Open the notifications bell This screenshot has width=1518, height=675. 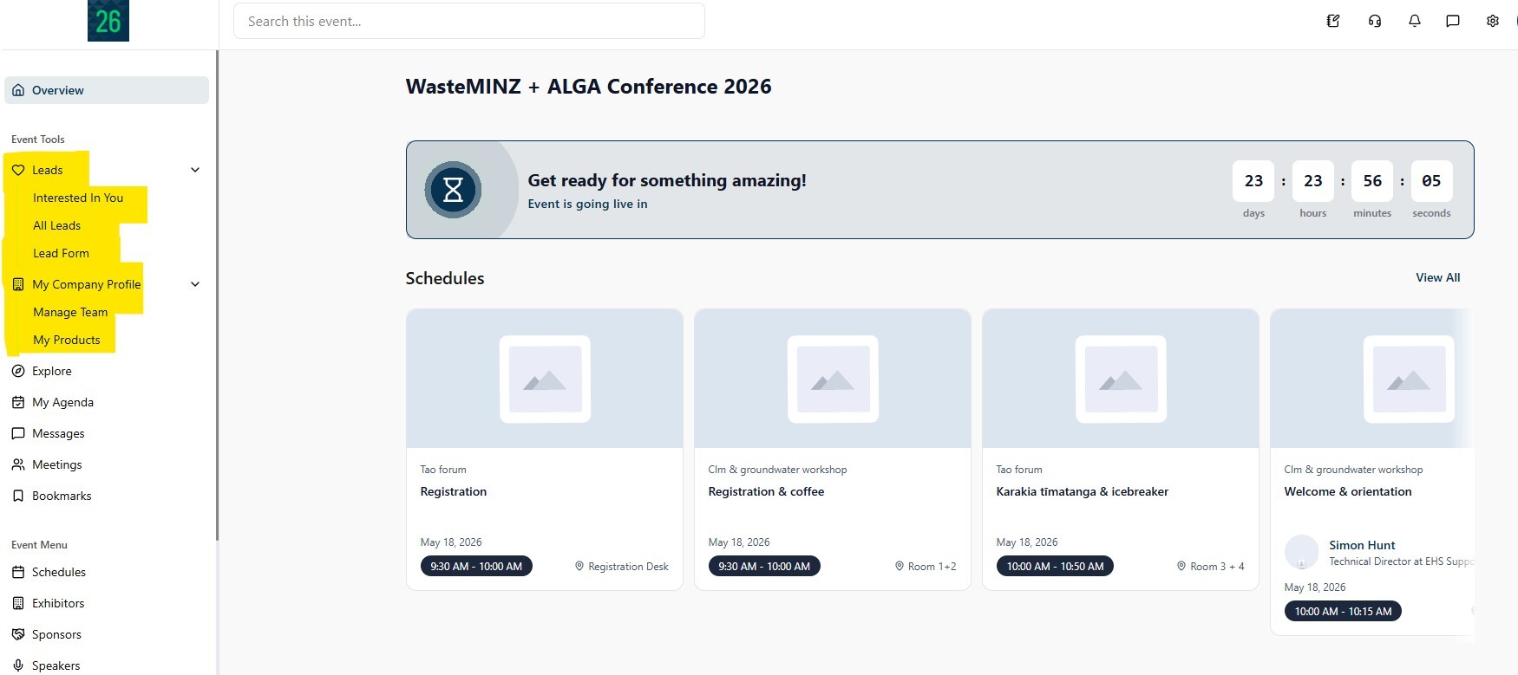tap(1415, 21)
